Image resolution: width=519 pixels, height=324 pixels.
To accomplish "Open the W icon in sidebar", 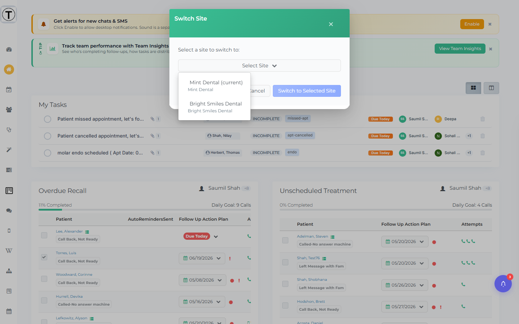I will [x=9, y=251].
